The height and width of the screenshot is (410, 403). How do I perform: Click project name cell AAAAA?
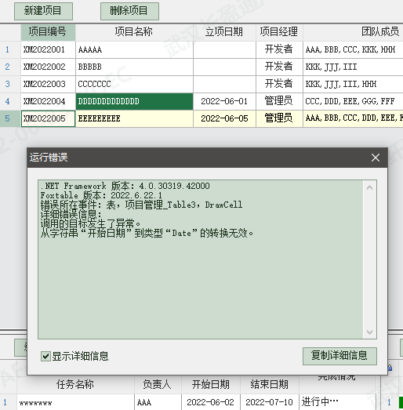pos(134,49)
